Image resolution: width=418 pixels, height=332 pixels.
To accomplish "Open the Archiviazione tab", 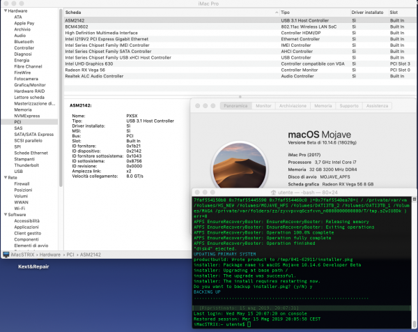I will [x=293, y=105].
